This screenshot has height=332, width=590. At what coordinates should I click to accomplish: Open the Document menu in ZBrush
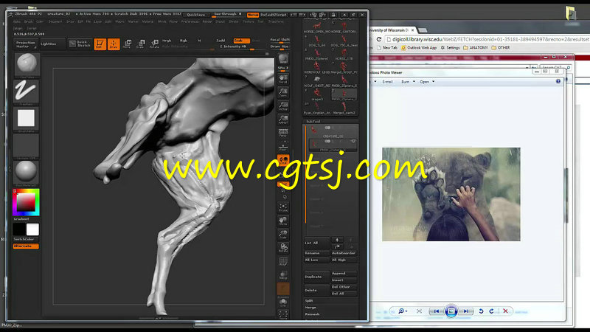pos(55,22)
